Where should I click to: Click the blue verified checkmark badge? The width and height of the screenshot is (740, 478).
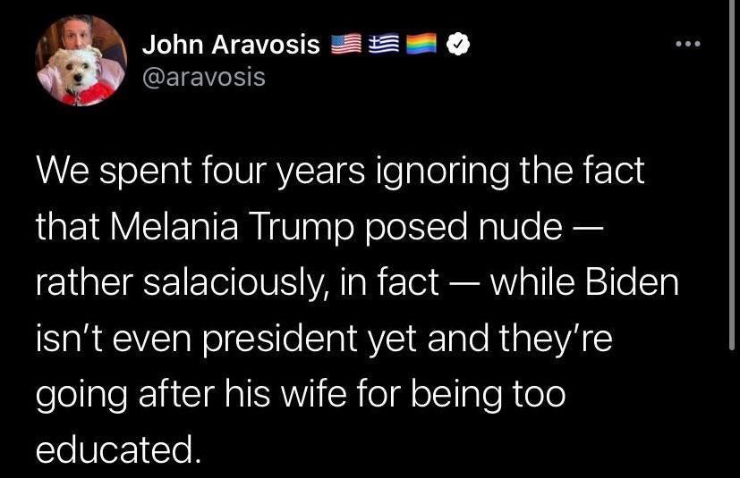click(458, 44)
